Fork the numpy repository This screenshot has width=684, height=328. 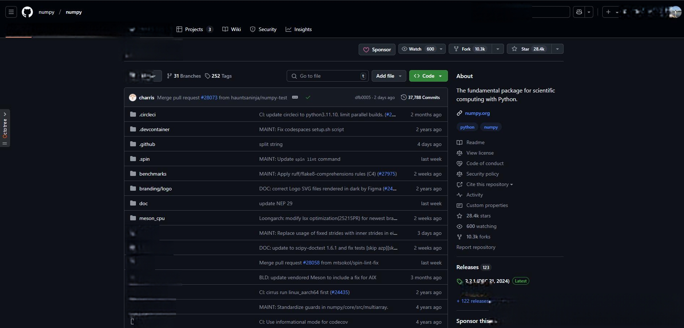click(470, 49)
